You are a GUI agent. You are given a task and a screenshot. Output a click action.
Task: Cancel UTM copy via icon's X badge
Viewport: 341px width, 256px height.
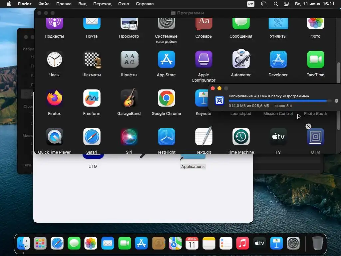(x=308, y=126)
